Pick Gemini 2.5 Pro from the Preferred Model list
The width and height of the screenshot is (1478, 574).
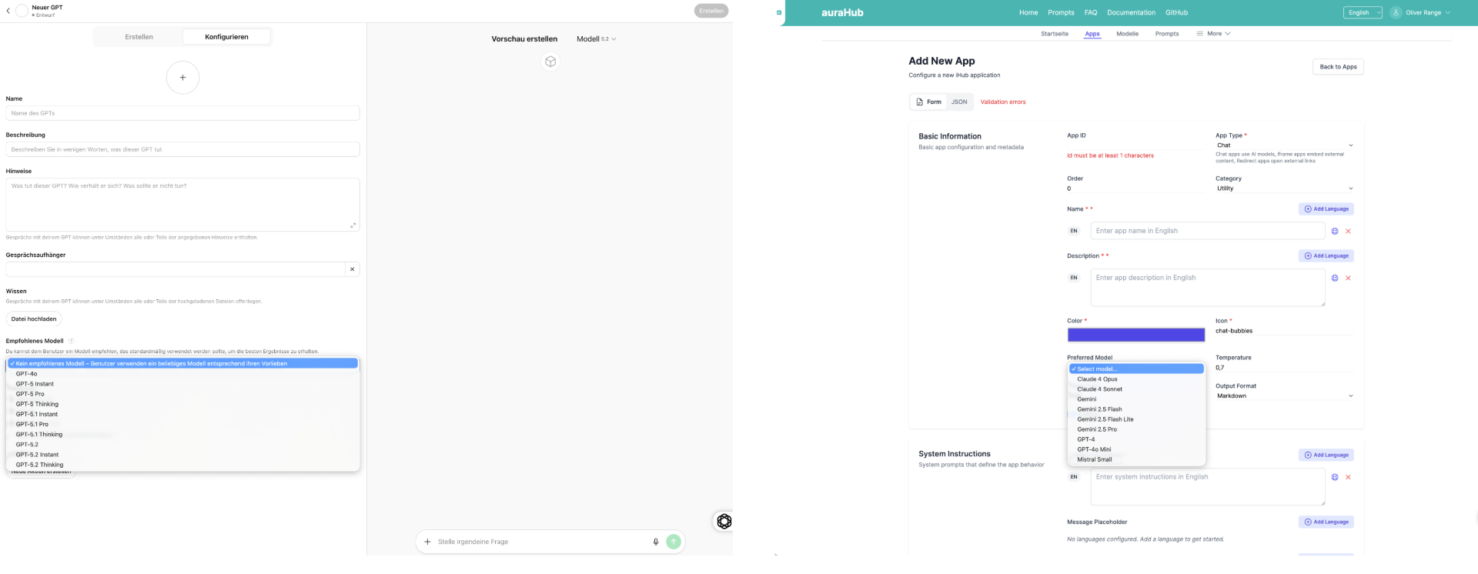click(x=1136, y=429)
